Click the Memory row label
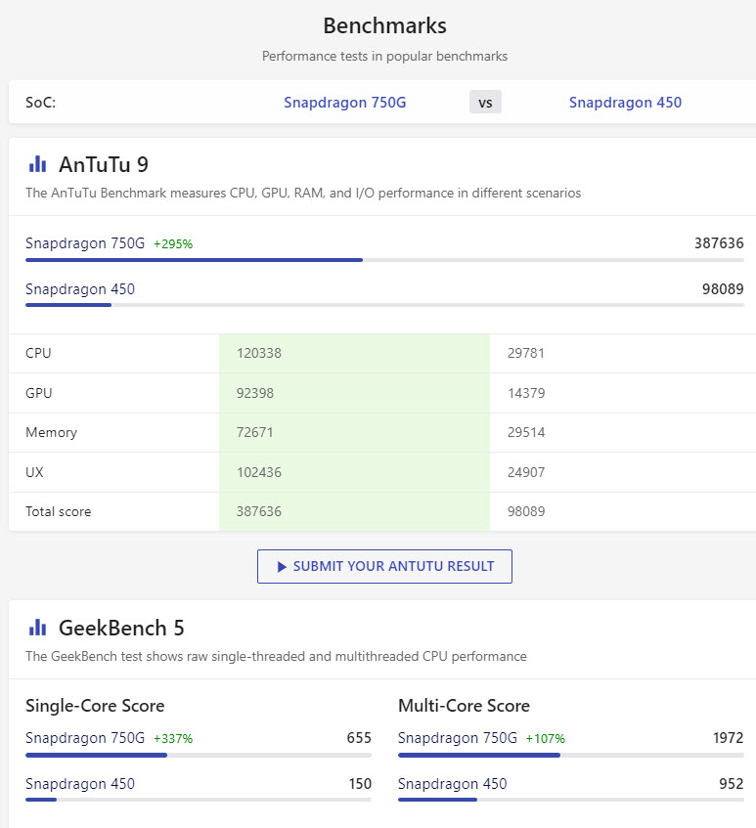This screenshot has width=756, height=828. tap(51, 432)
